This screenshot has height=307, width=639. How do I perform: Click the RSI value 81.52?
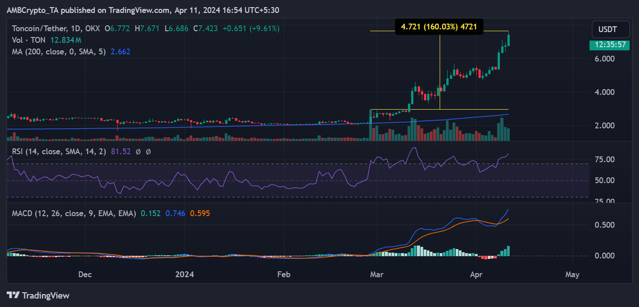(120, 151)
